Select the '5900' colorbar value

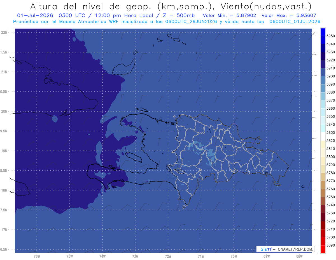tap(330, 76)
